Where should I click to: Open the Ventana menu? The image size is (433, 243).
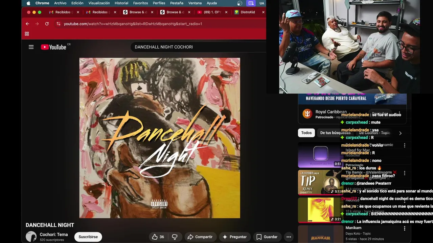click(195, 3)
